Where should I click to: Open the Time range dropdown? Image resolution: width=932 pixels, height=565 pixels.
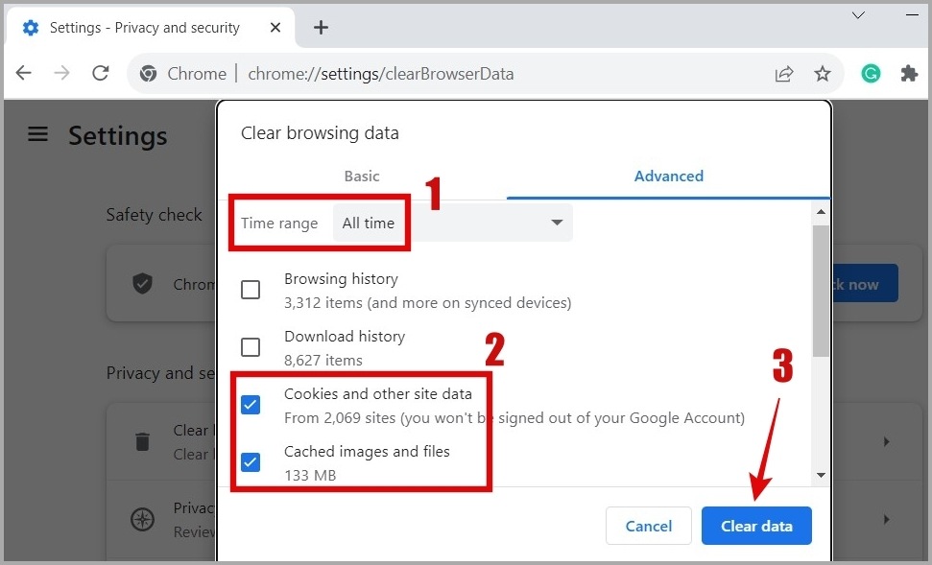453,223
